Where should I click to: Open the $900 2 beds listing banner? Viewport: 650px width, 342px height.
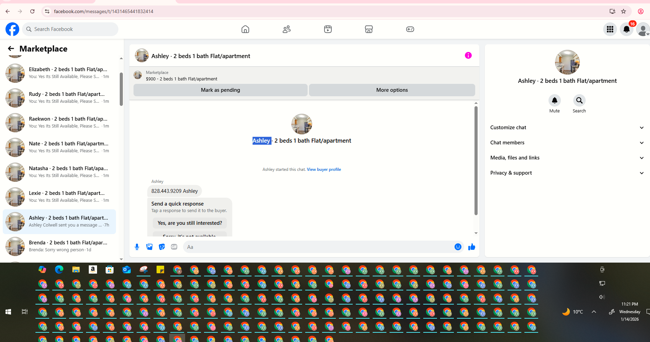tap(304, 76)
